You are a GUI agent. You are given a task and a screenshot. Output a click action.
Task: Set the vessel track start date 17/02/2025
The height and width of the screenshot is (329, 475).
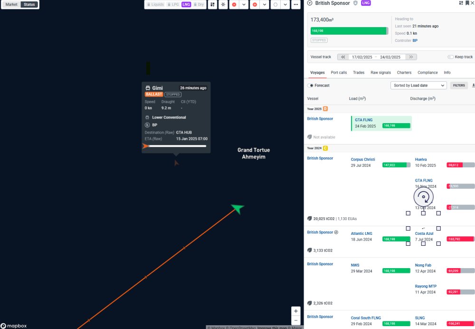coord(361,57)
